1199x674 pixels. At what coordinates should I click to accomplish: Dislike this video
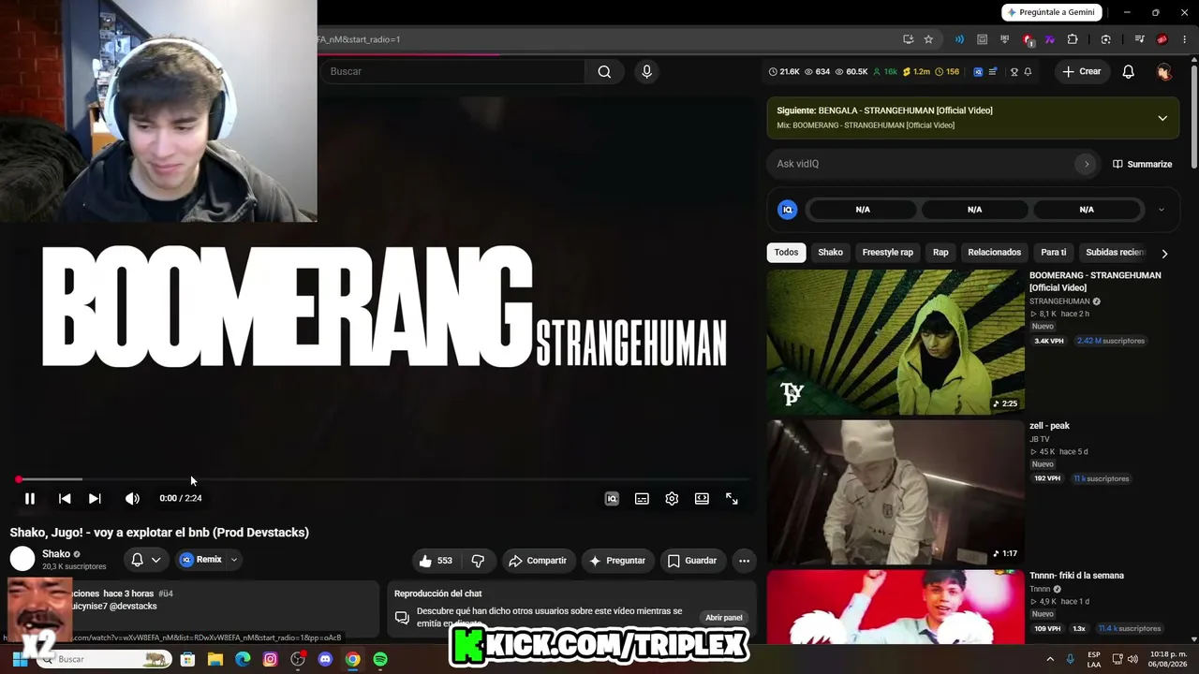478,561
